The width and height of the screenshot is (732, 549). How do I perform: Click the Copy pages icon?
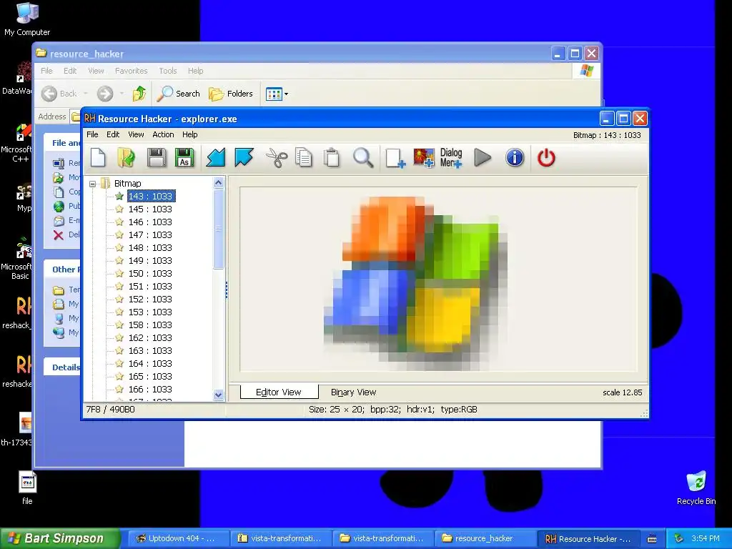[304, 157]
